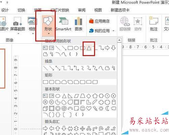
Task: Pick down arrow in recently used shapes
Action: click(113, 48)
